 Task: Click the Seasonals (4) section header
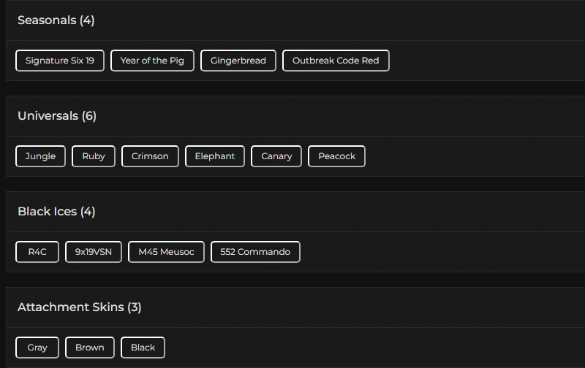click(56, 20)
